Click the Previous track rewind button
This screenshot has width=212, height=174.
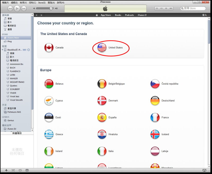10,9
